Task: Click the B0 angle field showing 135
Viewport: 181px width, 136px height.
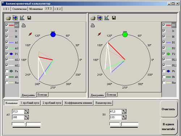Action: tap(115, 117)
